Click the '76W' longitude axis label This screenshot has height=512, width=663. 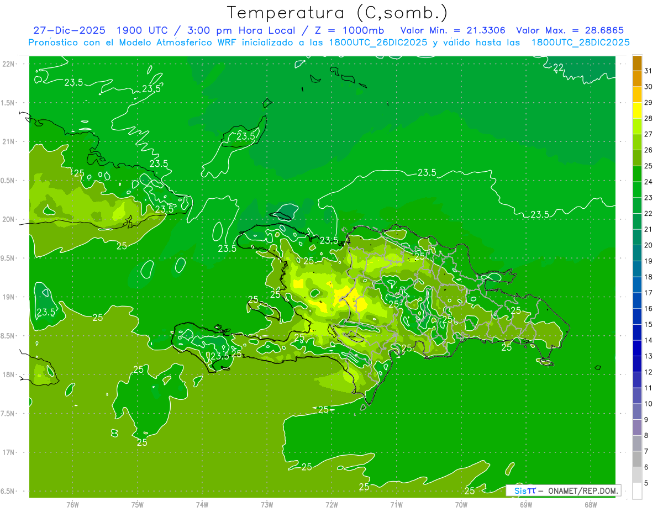click(x=72, y=504)
